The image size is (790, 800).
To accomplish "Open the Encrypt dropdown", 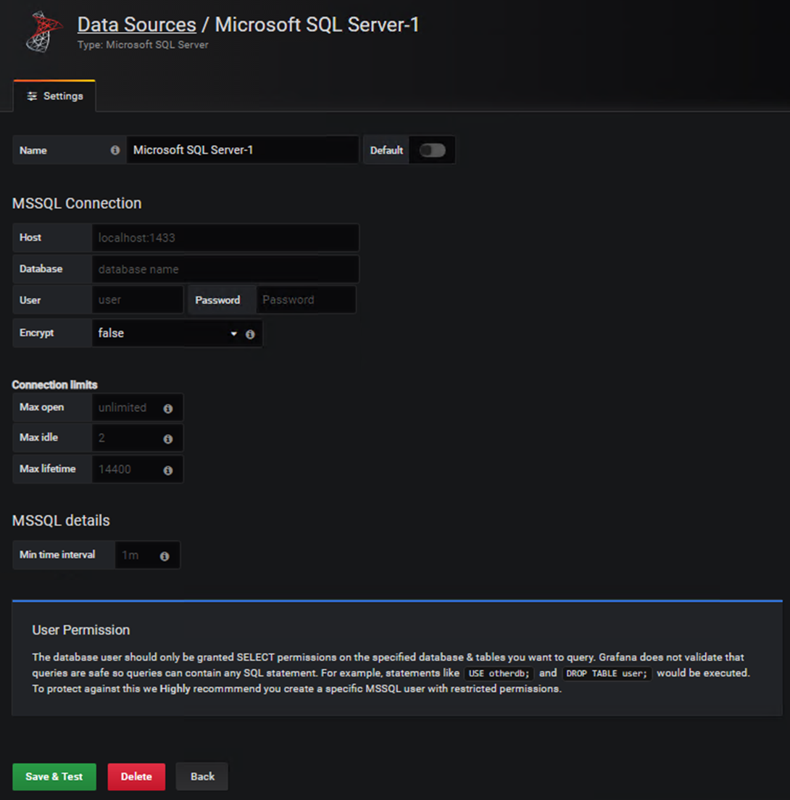I will point(233,333).
